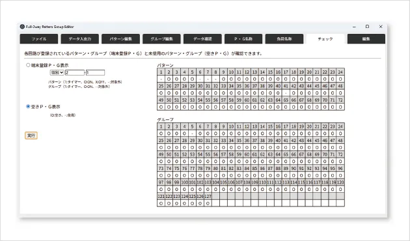This screenshot has height=241, width=410.
Task: Click header cell 121 in グループ table
Action: [x=161, y=197]
